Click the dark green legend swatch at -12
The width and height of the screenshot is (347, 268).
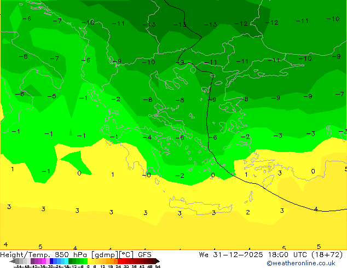click(71, 261)
